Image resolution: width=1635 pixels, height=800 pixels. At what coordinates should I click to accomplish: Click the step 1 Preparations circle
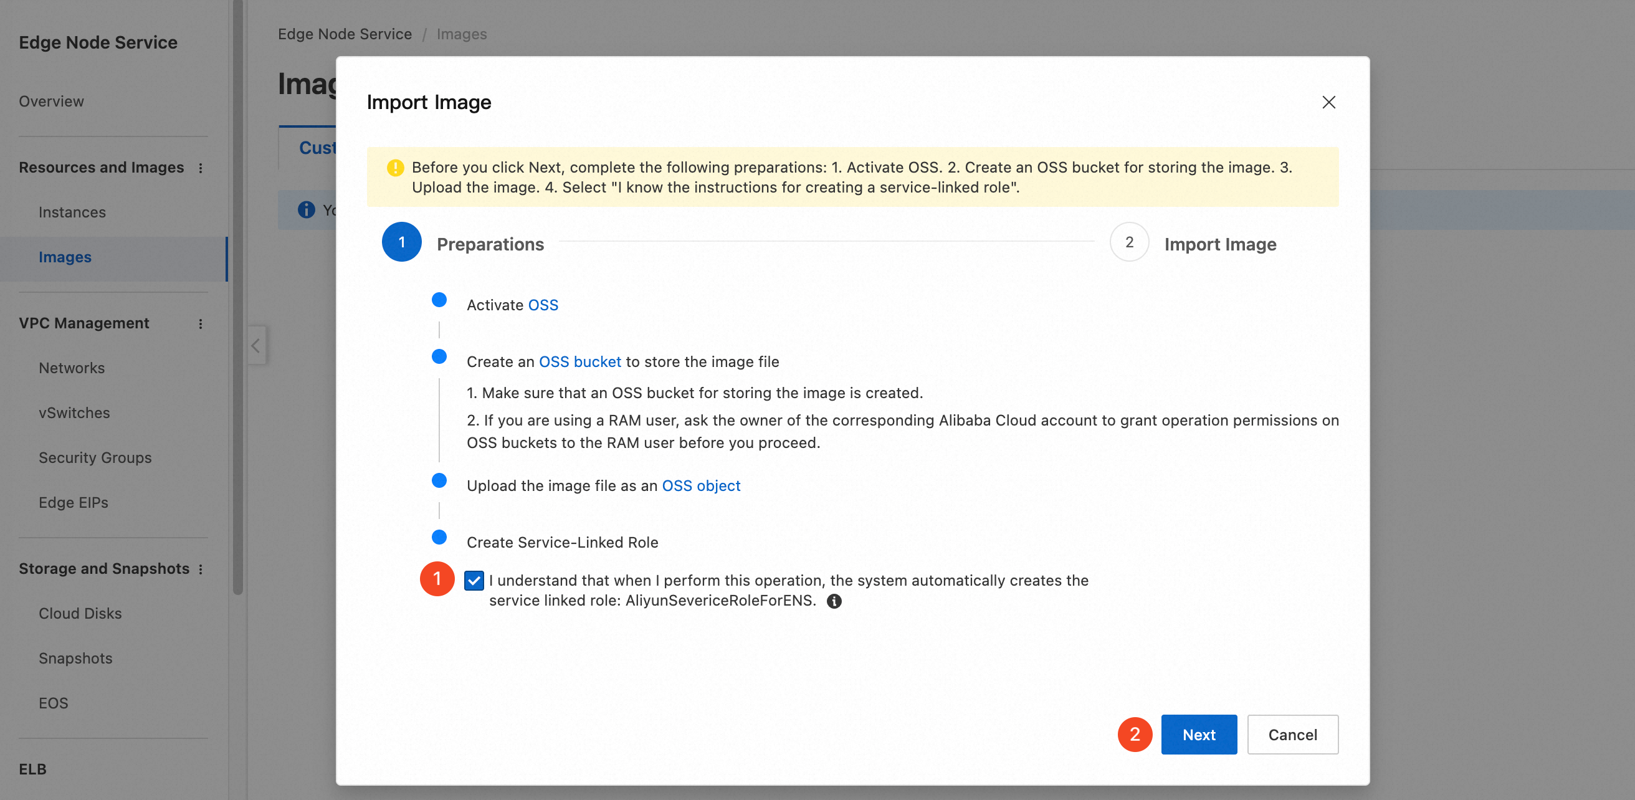click(x=401, y=242)
